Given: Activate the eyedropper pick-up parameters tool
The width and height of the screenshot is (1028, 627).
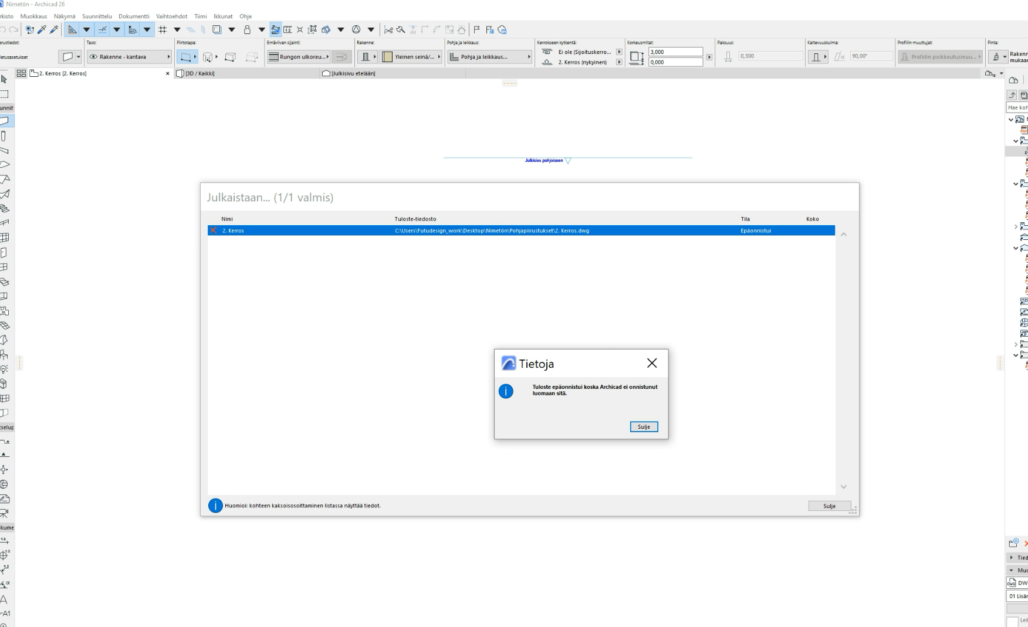Looking at the screenshot, I should pyautogui.click(x=42, y=30).
